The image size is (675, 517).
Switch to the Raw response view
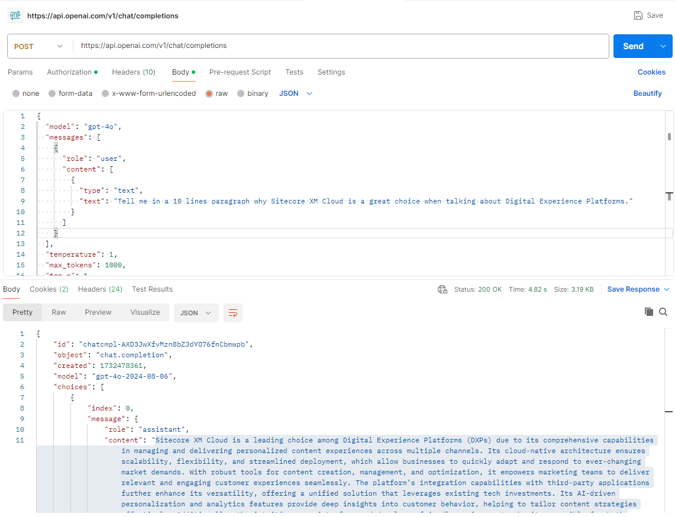tap(59, 312)
